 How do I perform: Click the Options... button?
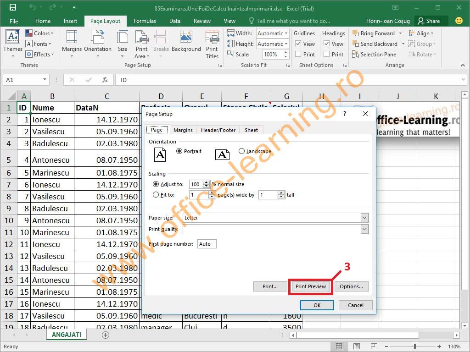coord(351,286)
